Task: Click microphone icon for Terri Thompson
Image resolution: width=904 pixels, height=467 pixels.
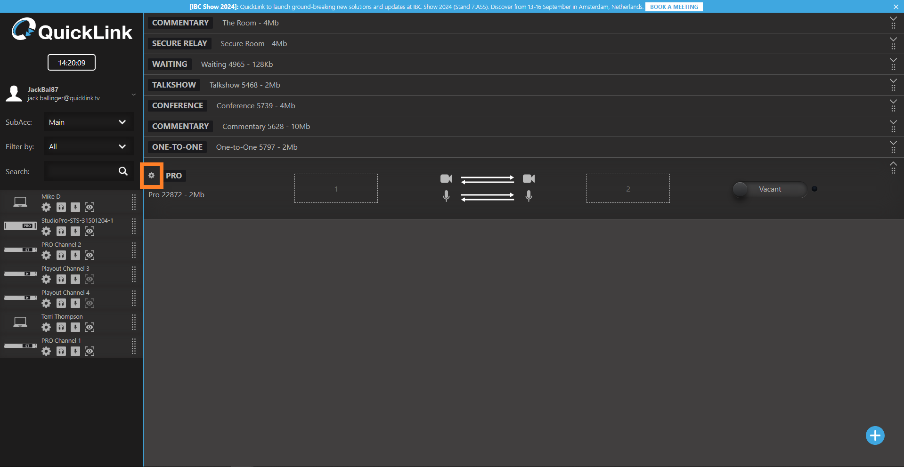Action: click(75, 327)
